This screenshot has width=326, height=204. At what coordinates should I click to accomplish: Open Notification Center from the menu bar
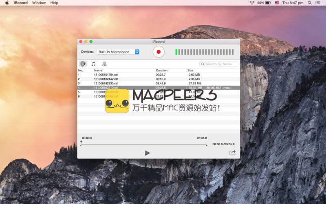click(319, 3)
